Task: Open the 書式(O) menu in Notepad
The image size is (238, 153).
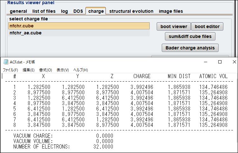Action: pos(45,70)
